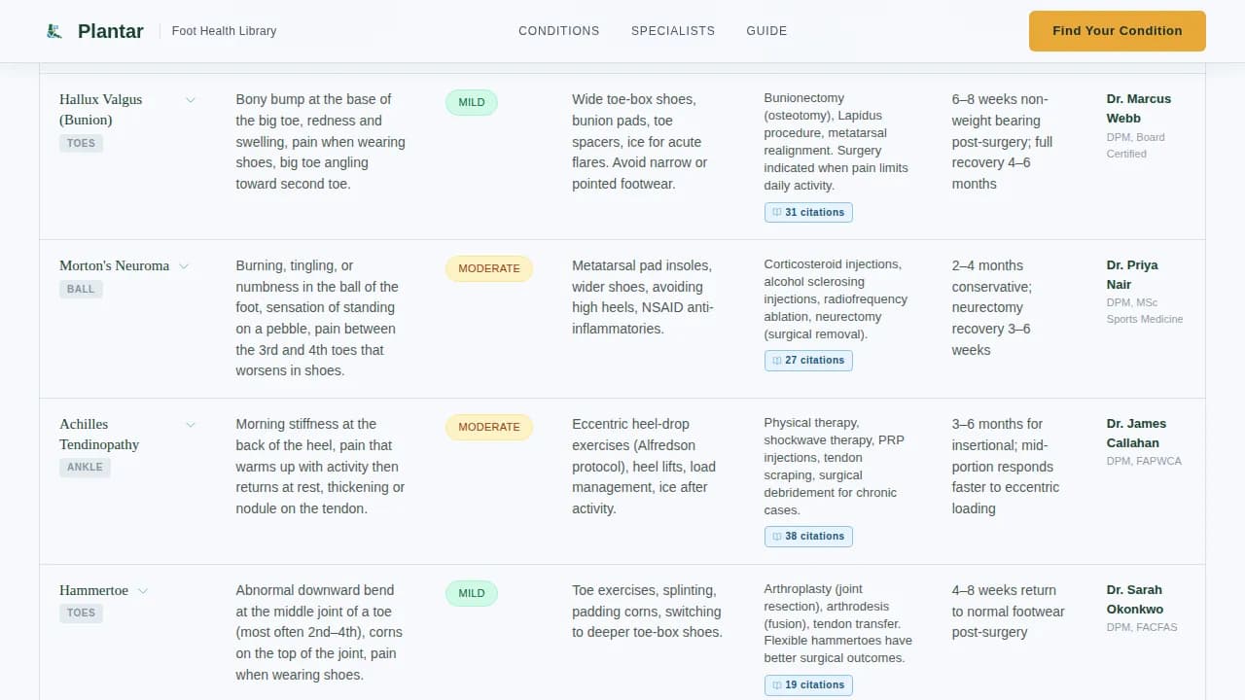Select the Hammertoe condition name

[x=93, y=590]
